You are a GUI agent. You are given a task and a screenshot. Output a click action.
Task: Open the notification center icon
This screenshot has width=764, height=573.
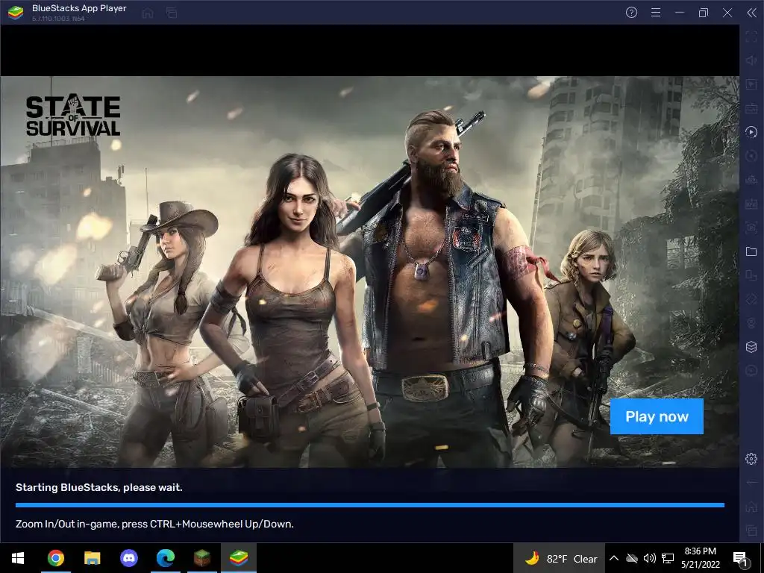click(740, 558)
